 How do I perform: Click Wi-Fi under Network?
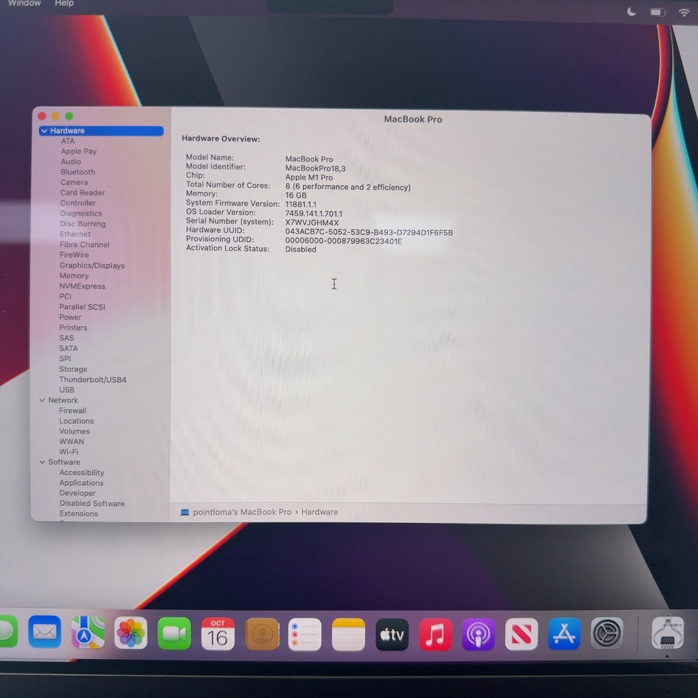click(x=69, y=452)
